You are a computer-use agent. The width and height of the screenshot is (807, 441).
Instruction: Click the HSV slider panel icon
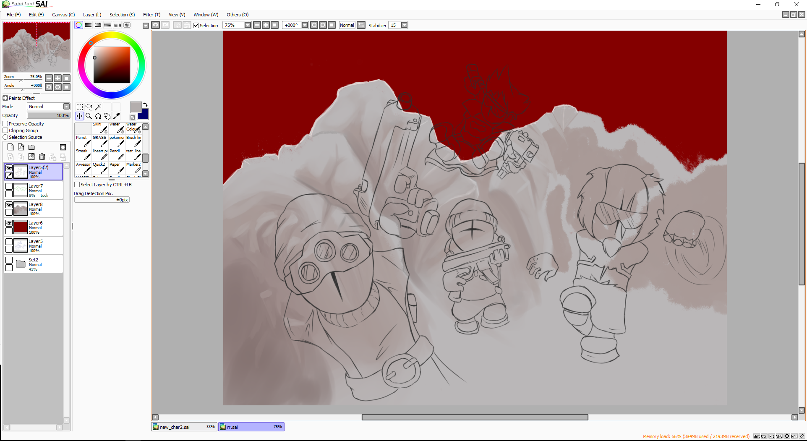click(98, 25)
